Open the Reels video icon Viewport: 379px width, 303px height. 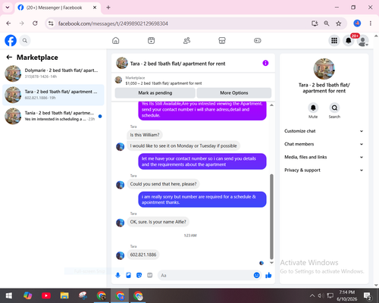151,40
